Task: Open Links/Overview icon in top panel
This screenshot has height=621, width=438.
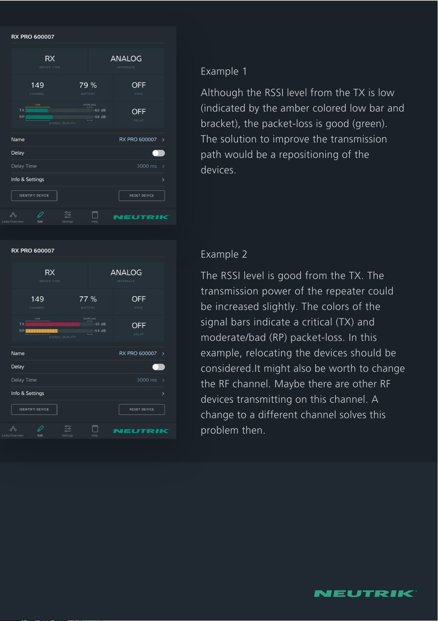Action: point(13,217)
